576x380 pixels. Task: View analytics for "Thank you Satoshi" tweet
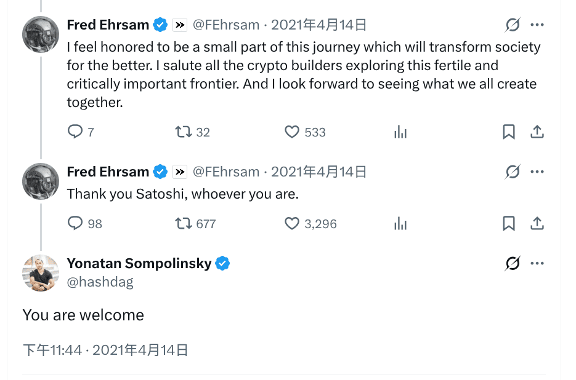400,223
